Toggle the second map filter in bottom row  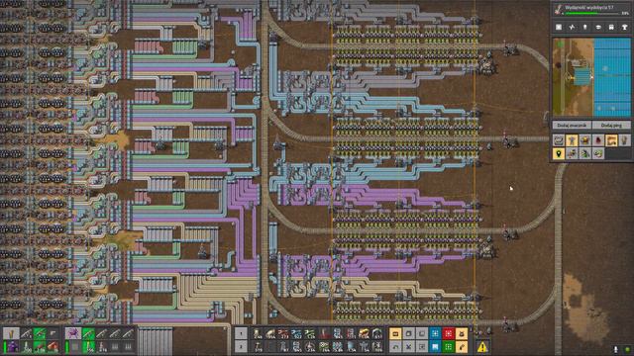[572, 153]
